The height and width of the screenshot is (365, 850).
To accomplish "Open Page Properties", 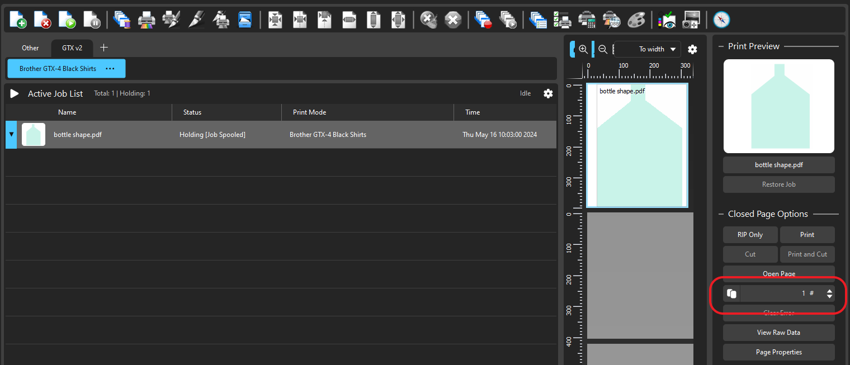I will tap(778, 352).
